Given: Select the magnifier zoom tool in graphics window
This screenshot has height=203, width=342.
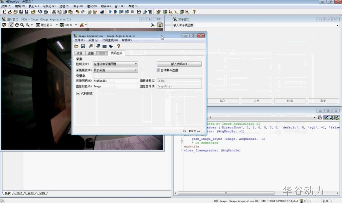Looking at the screenshot, I should (x=22, y=25).
